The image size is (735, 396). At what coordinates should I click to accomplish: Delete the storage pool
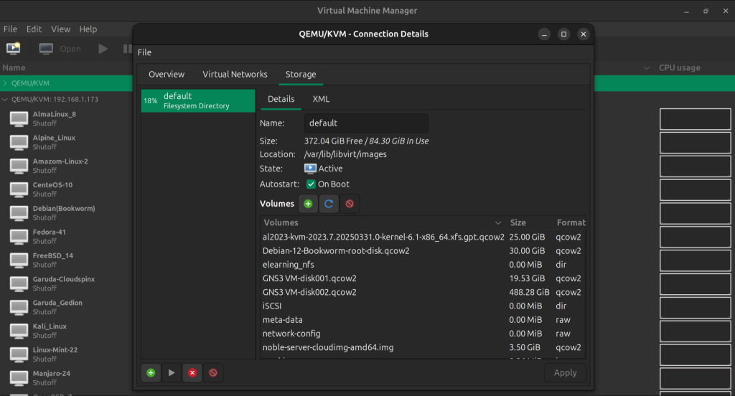click(212, 373)
